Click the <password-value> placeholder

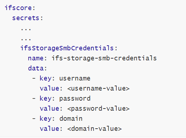click(98, 109)
